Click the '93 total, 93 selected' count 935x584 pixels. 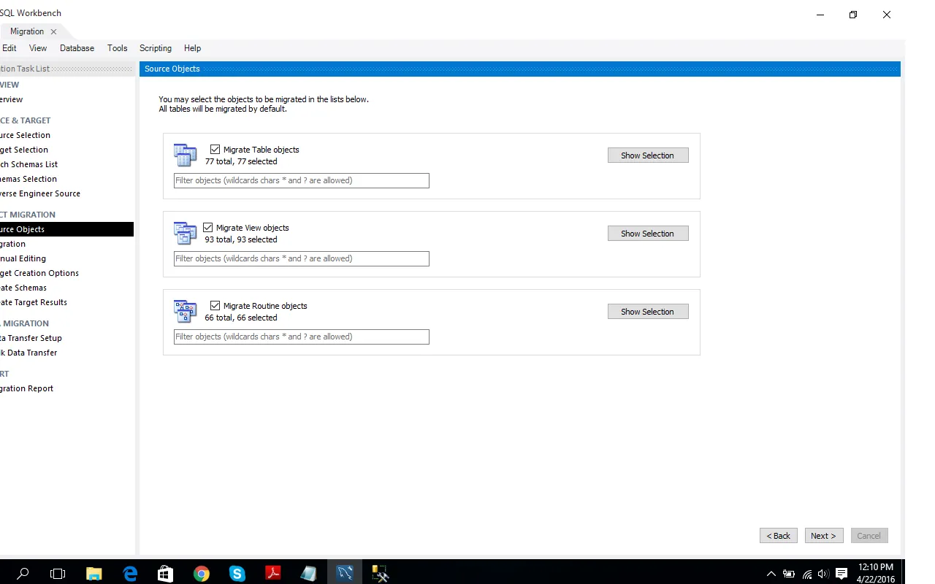pyautogui.click(x=241, y=239)
